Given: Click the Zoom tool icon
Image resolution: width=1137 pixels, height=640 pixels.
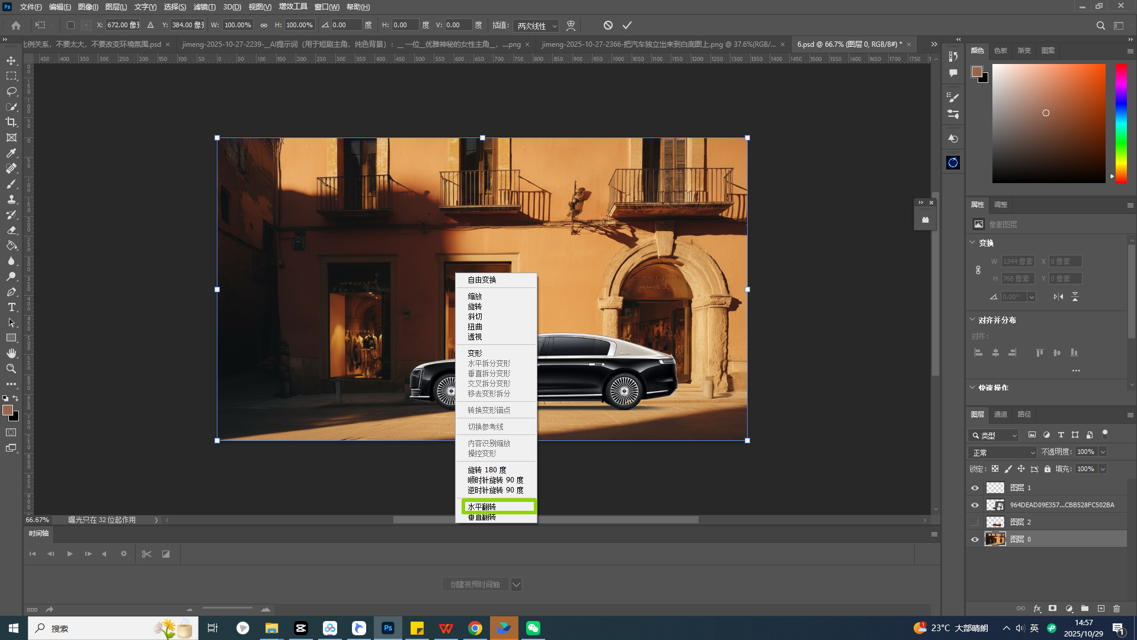Looking at the screenshot, I should point(11,369).
